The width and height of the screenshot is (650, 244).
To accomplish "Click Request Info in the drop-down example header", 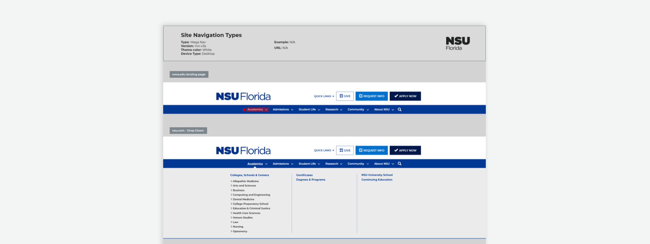I will pos(371,150).
